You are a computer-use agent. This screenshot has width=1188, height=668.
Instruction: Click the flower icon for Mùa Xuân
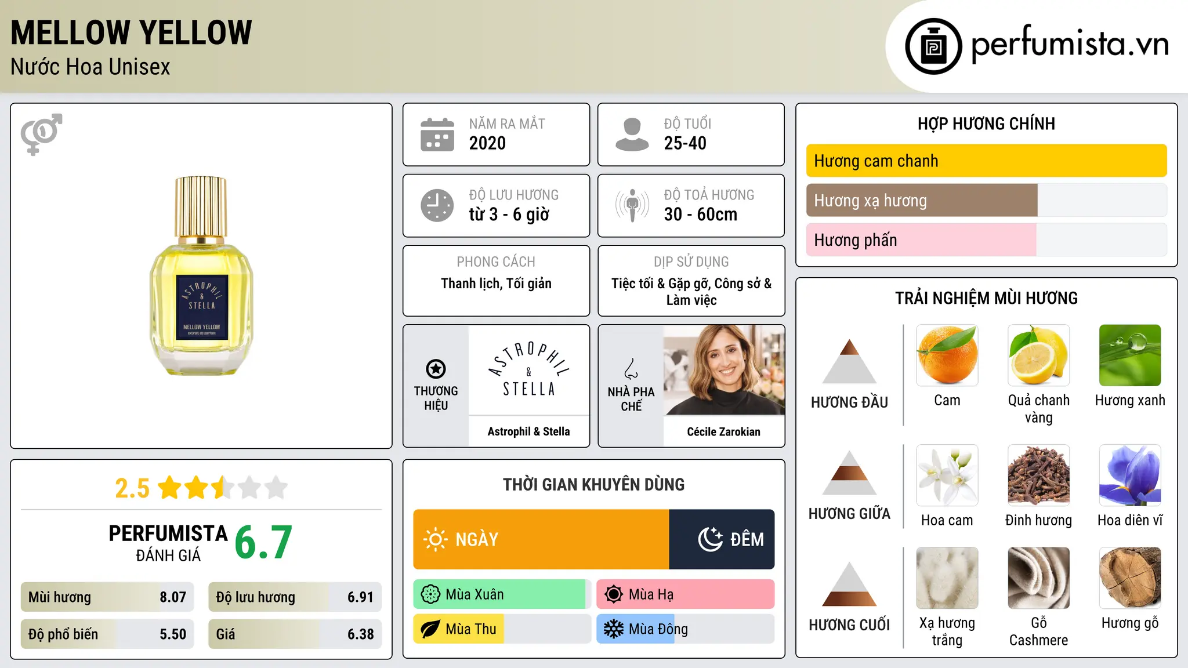(x=430, y=594)
